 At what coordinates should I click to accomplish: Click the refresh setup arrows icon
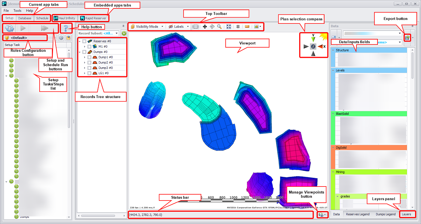pyautogui.click(x=9, y=28)
